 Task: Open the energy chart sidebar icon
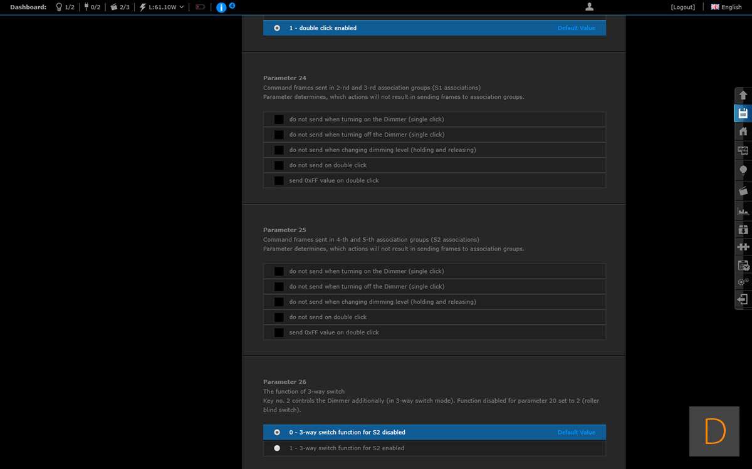743,212
